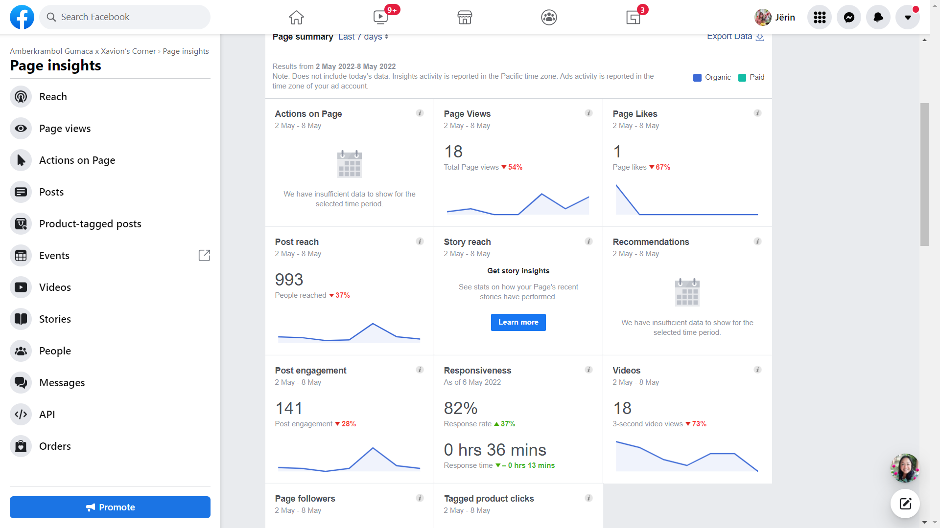Open the Post reach card title
This screenshot has width=940, height=528.
pyautogui.click(x=297, y=242)
